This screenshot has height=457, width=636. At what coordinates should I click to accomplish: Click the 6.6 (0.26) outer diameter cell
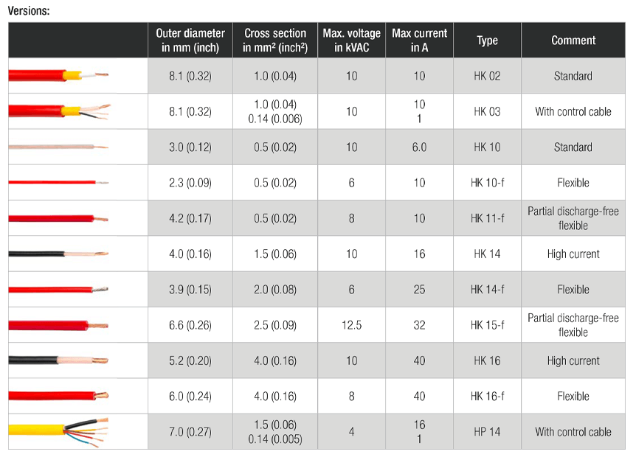tap(190, 325)
